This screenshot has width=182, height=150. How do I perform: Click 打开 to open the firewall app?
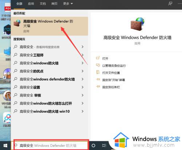(x=105, y=59)
